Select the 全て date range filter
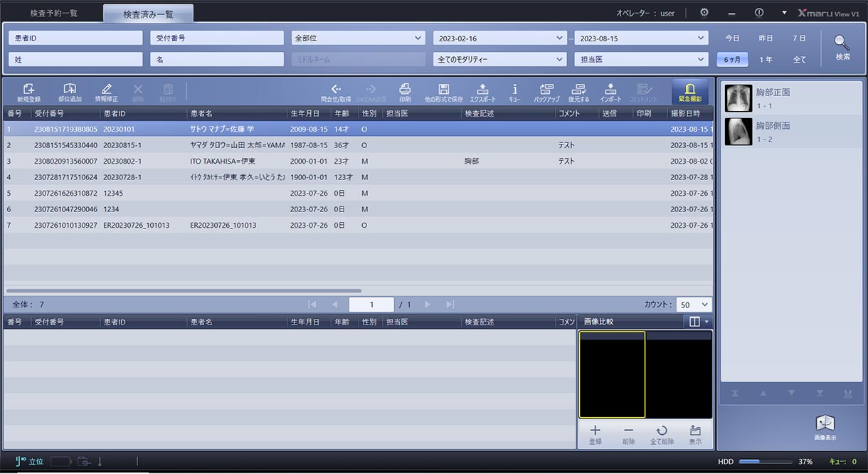This screenshot has width=868, height=474. coord(799,60)
